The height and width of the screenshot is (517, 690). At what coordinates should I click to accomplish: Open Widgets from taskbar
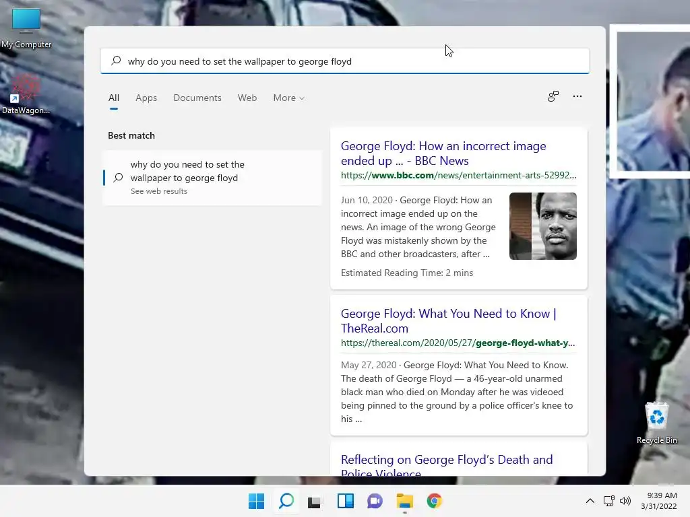346,501
